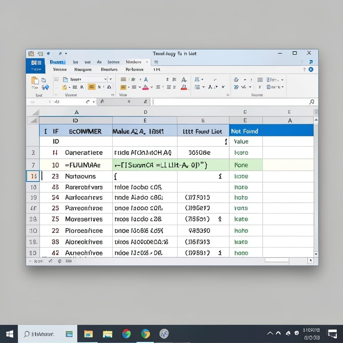This screenshot has width=343, height=343.
Task: Click the pencil icon in the status bar
Action: pos(51,261)
